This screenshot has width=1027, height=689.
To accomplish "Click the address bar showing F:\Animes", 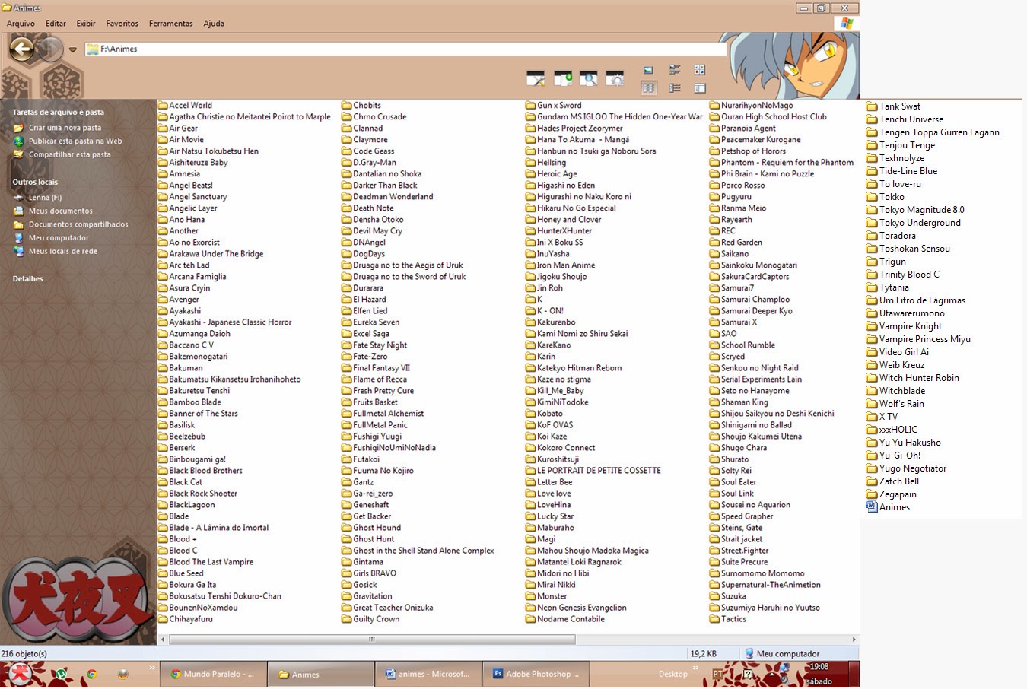I will (x=406, y=49).
